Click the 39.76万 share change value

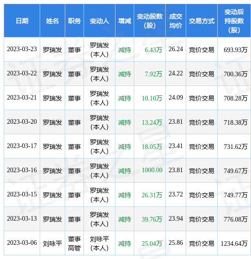(x=152, y=219)
